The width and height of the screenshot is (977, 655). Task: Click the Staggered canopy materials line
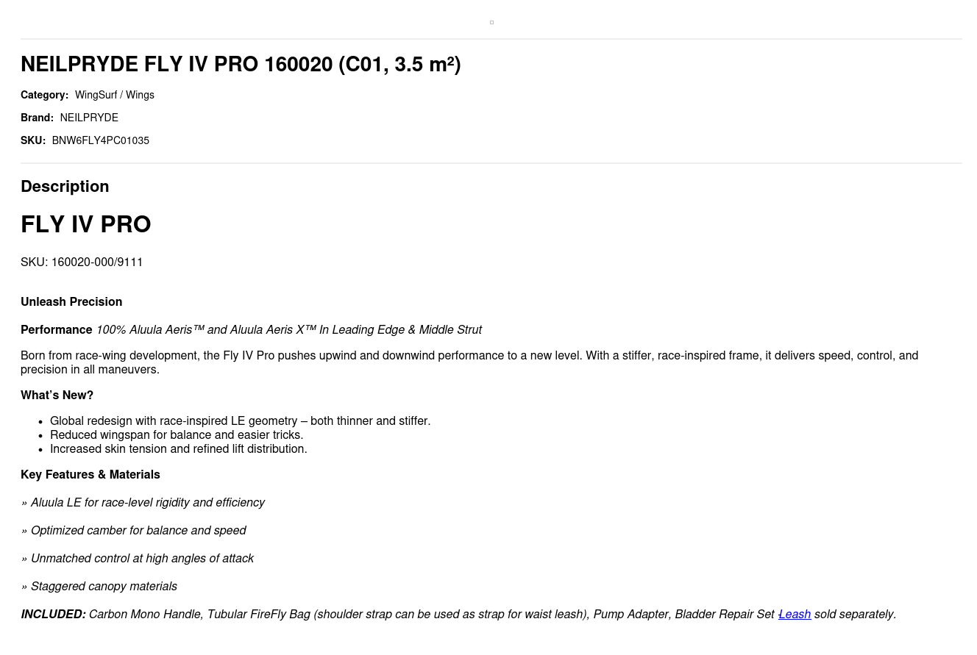tap(104, 587)
